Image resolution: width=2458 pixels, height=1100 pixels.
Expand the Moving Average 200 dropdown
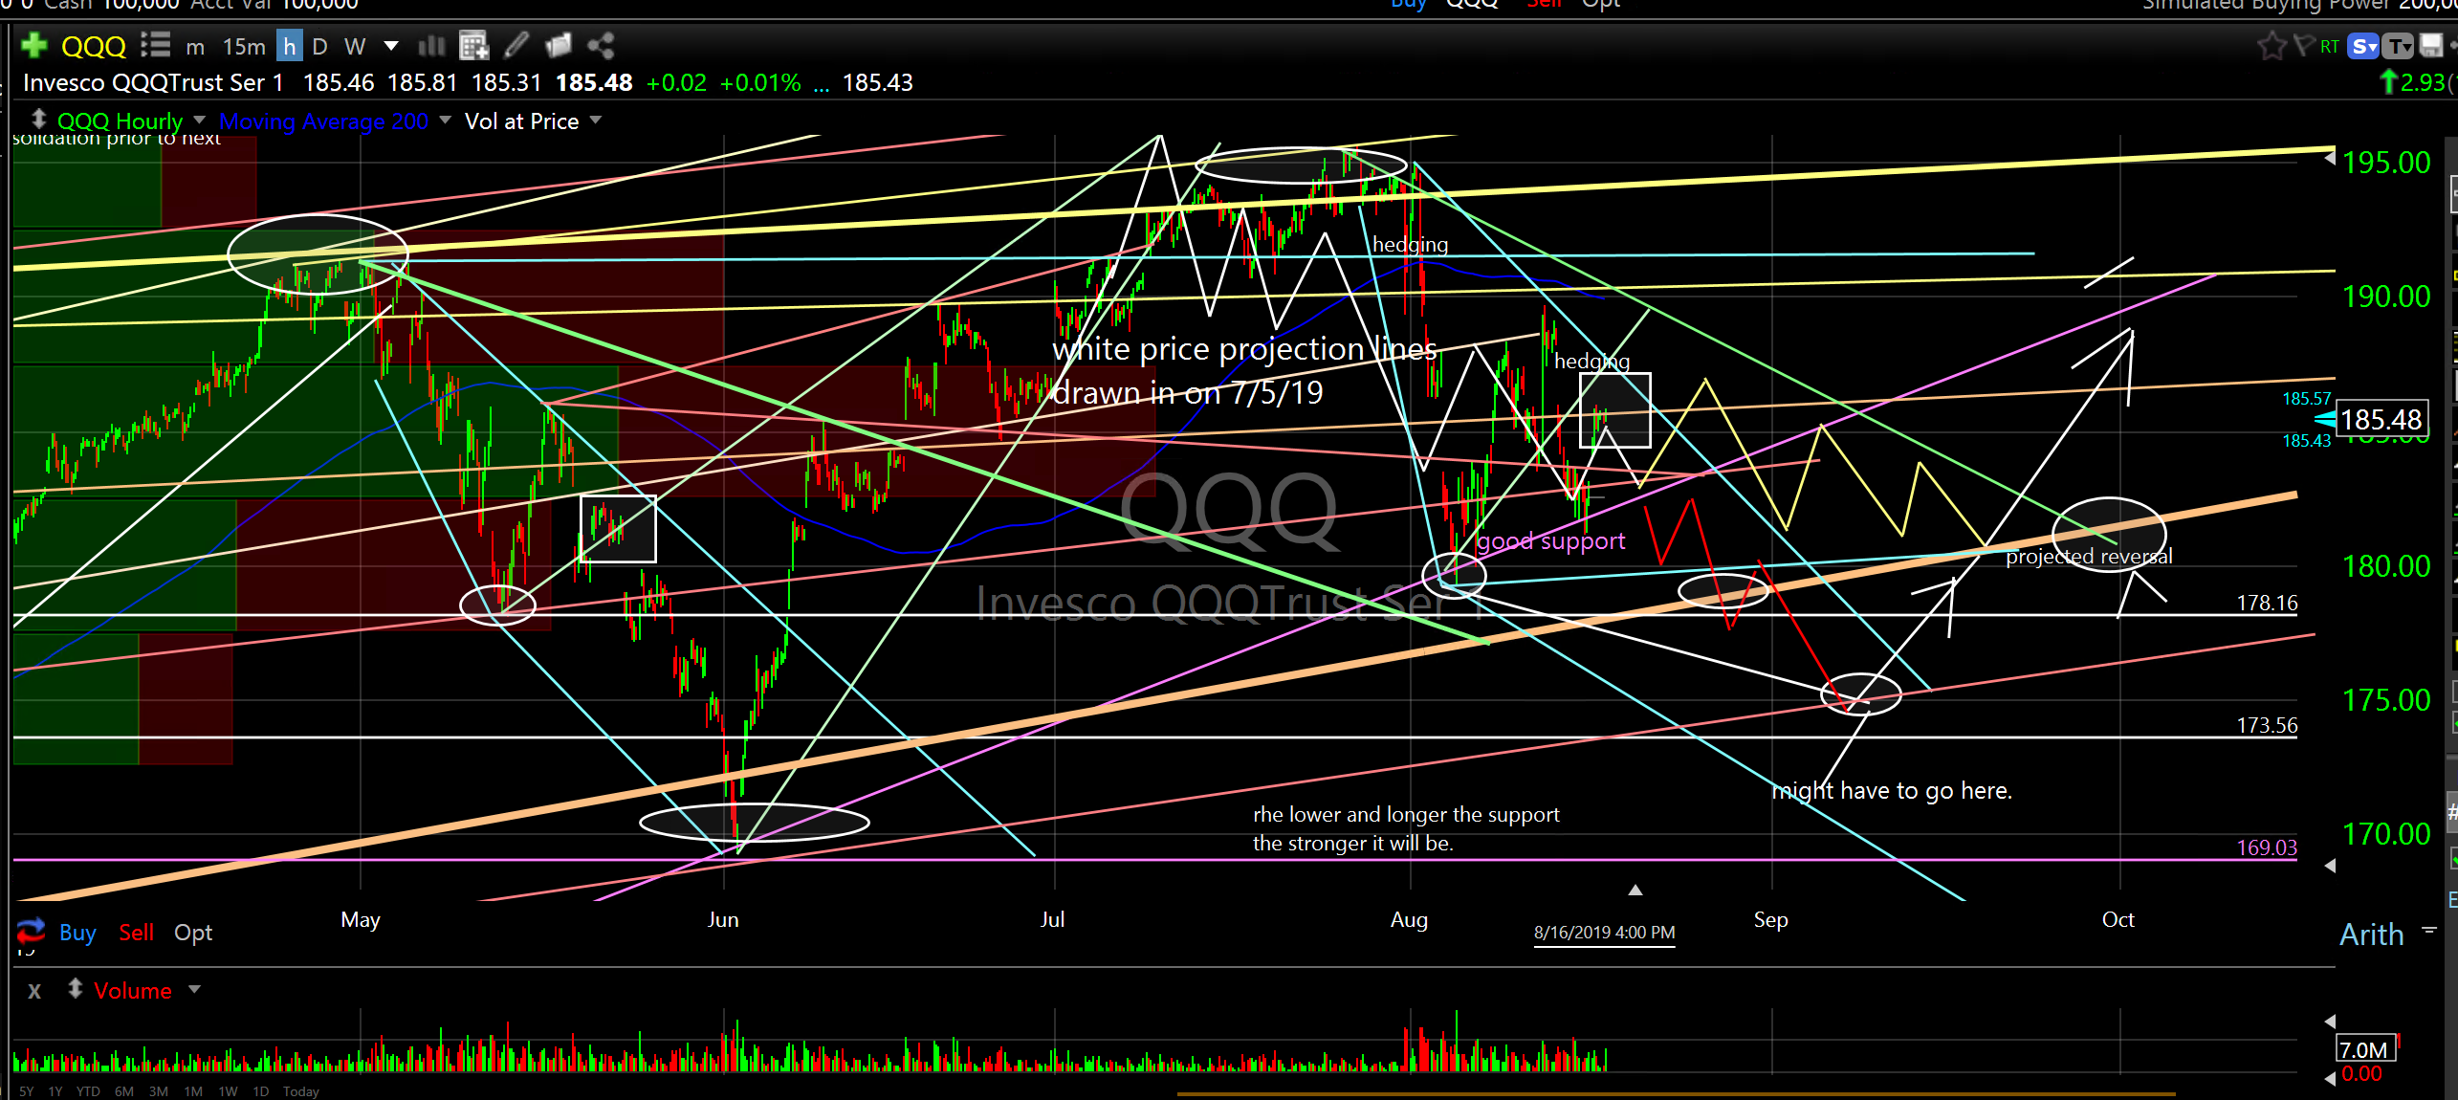445,121
